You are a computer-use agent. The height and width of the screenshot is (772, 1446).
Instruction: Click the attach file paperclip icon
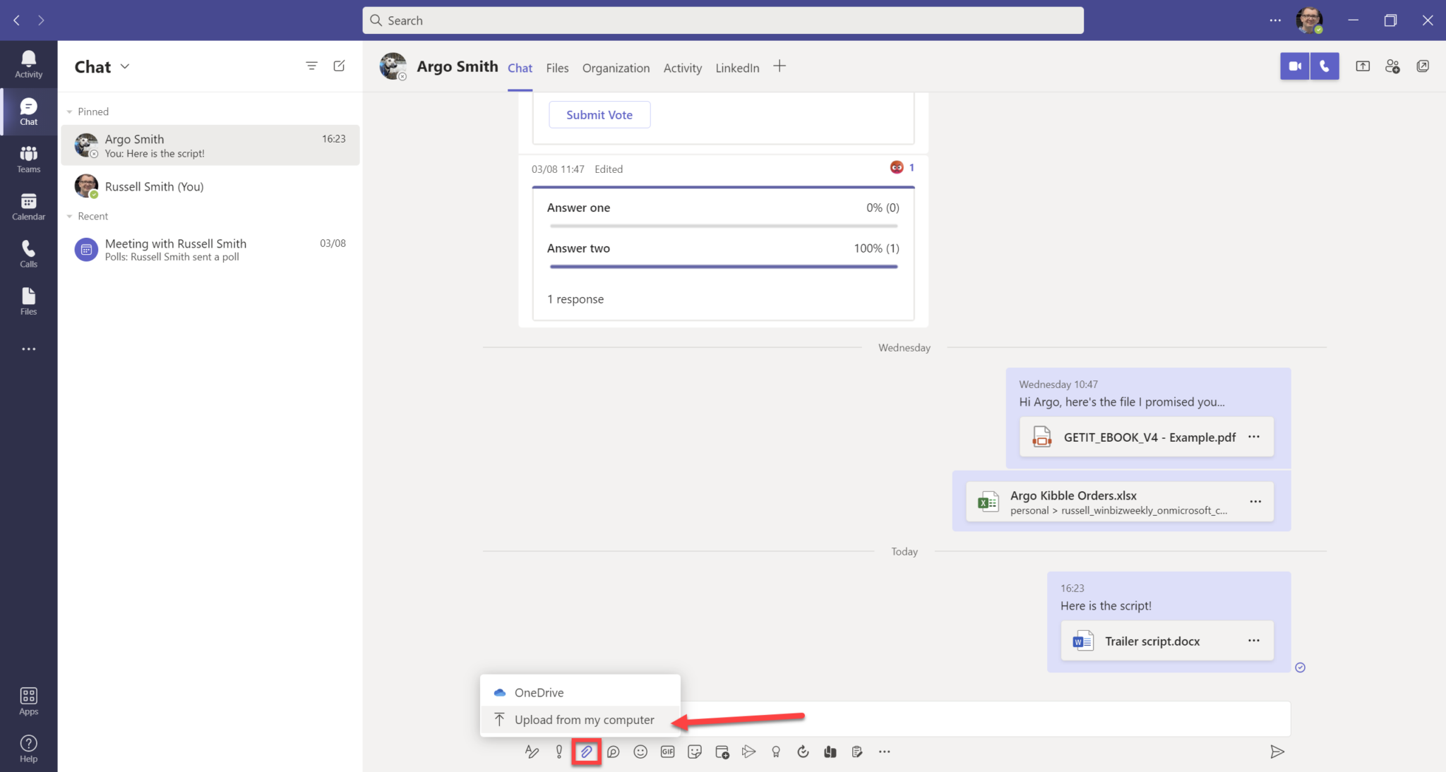(x=586, y=752)
